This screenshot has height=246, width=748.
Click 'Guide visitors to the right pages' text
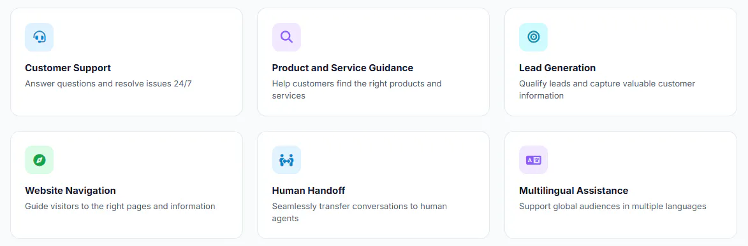(120, 207)
